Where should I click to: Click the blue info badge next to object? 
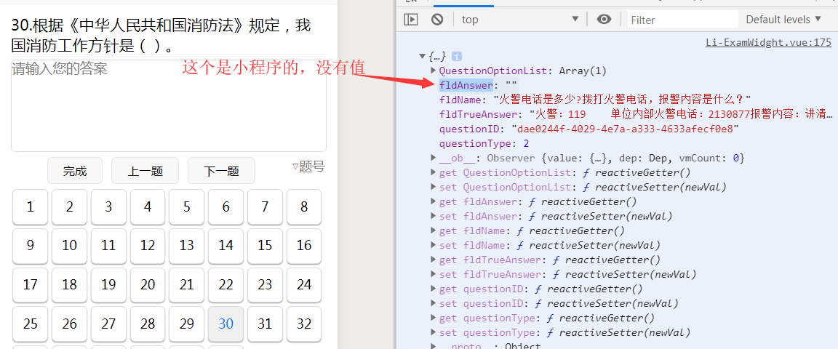458,57
